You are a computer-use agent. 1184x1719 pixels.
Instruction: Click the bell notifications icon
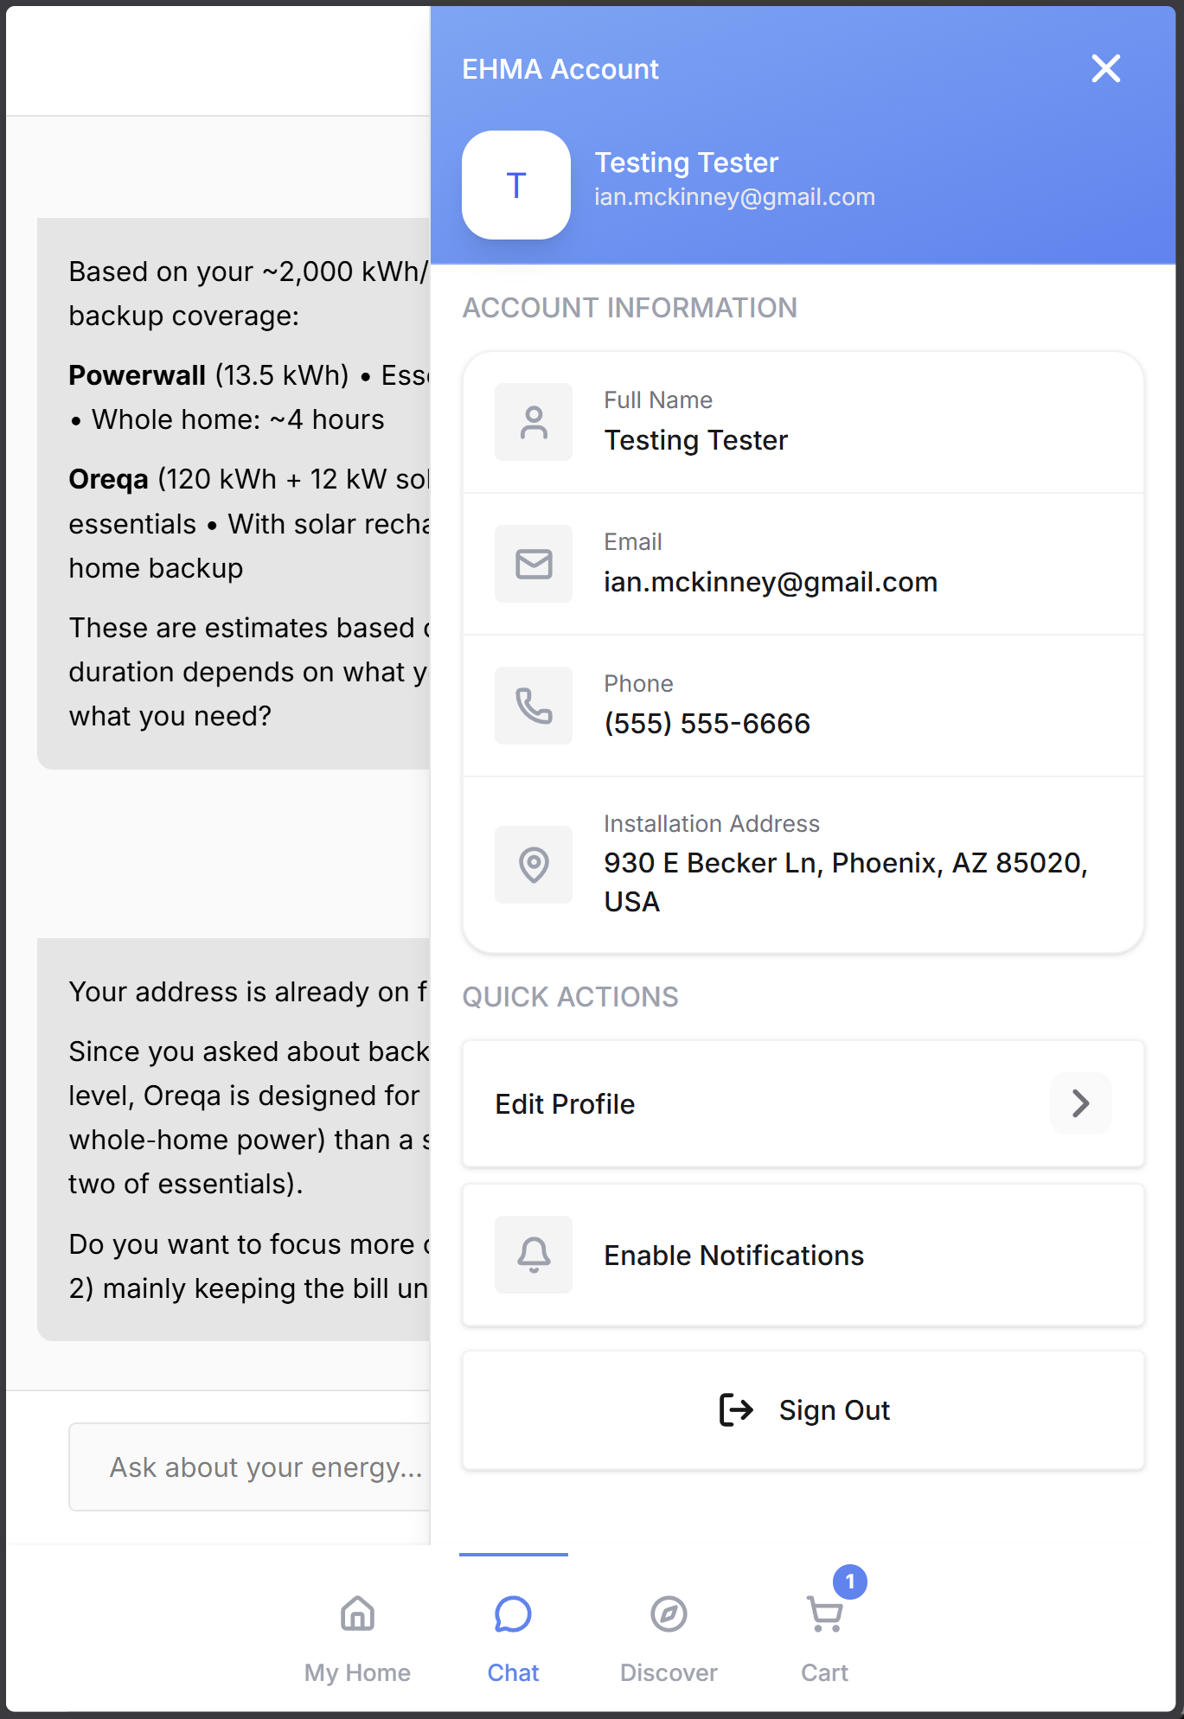[534, 1255]
